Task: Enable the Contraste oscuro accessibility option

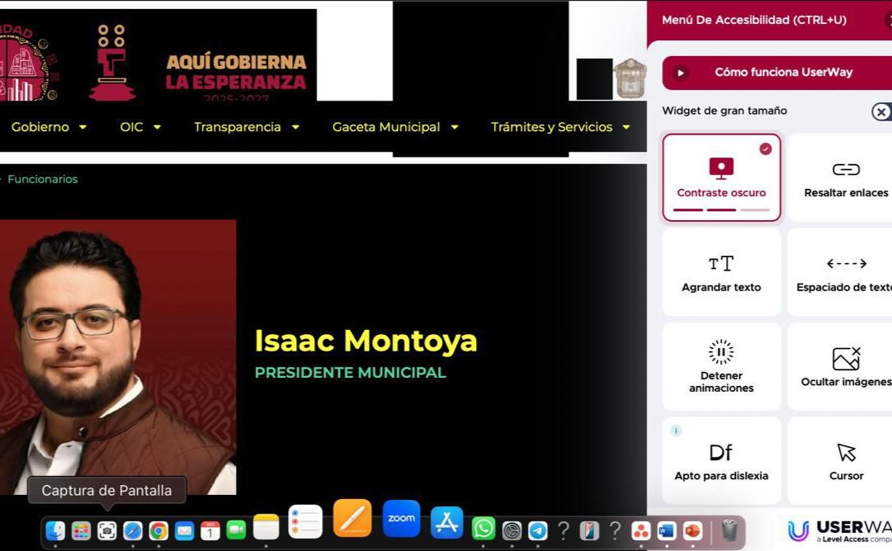Action: coord(721,177)
